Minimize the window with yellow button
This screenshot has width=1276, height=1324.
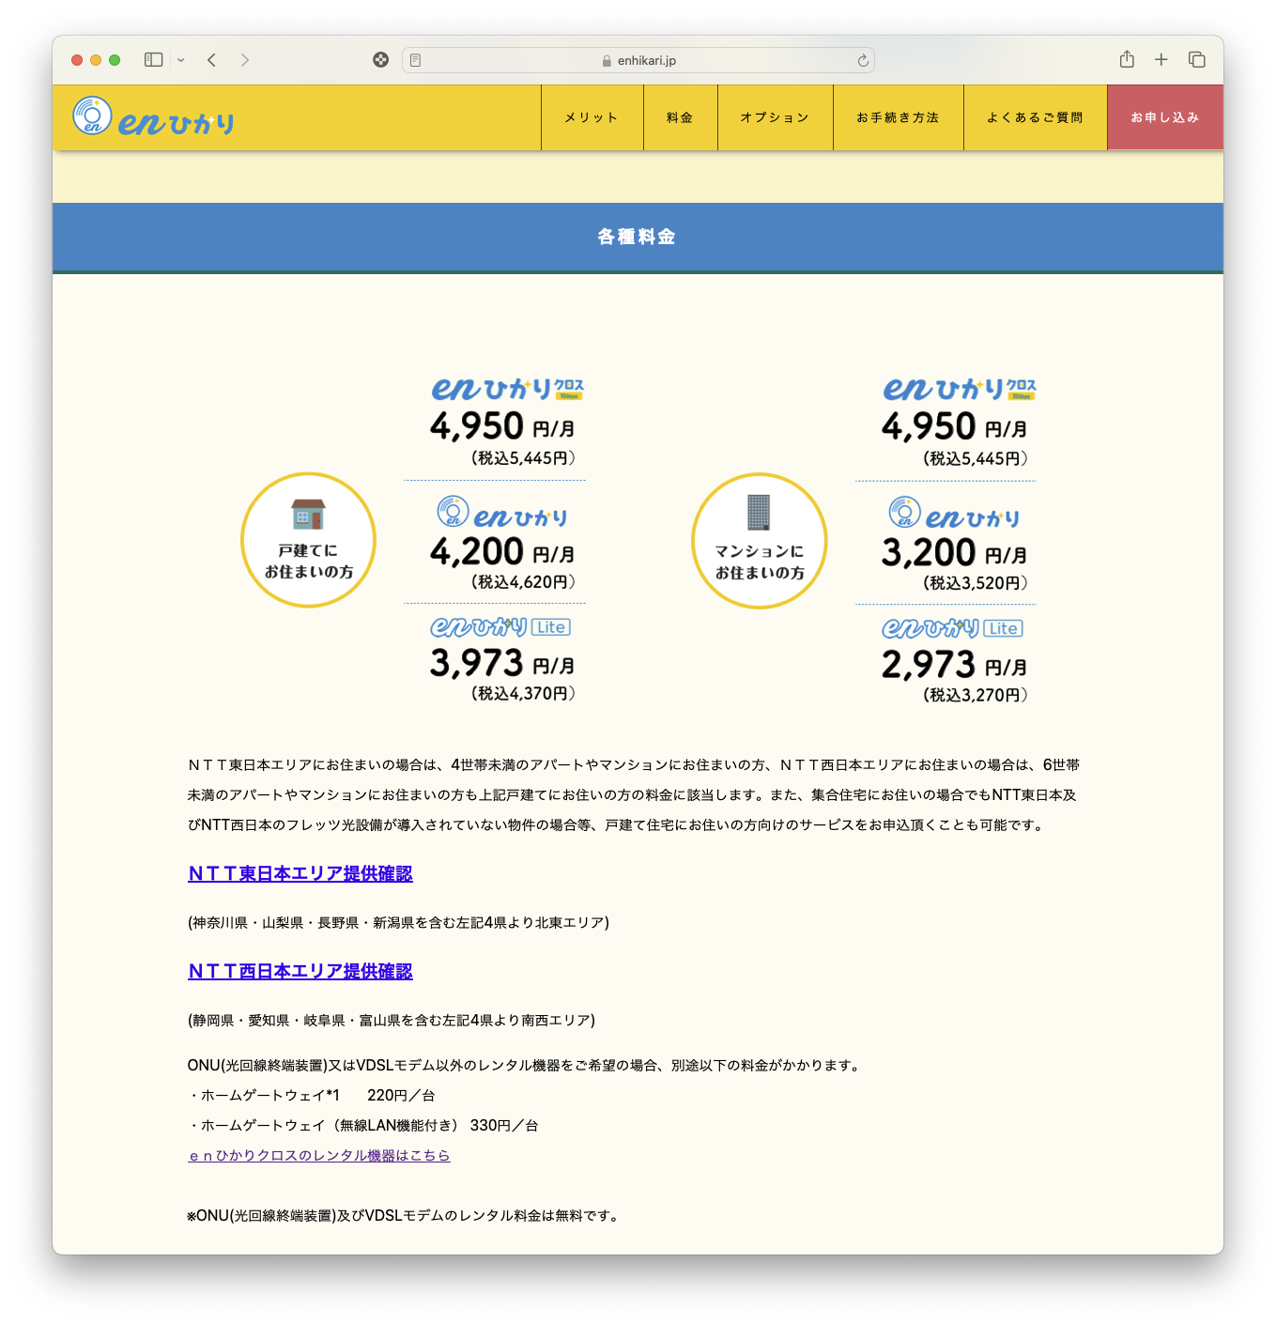96,60
